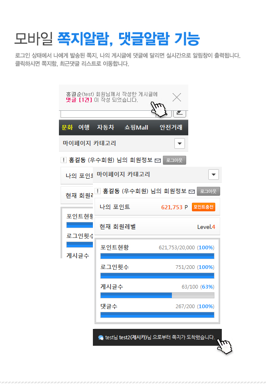Screen dimensions: 266x385
Task: Close the comment notification popup
Action: pos(177,97)
